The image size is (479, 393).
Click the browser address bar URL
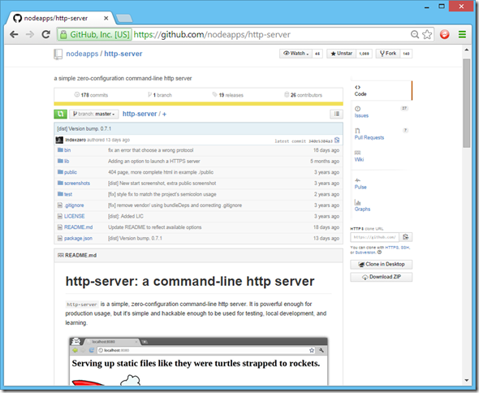pyautogui.click(x=212, y=35)
